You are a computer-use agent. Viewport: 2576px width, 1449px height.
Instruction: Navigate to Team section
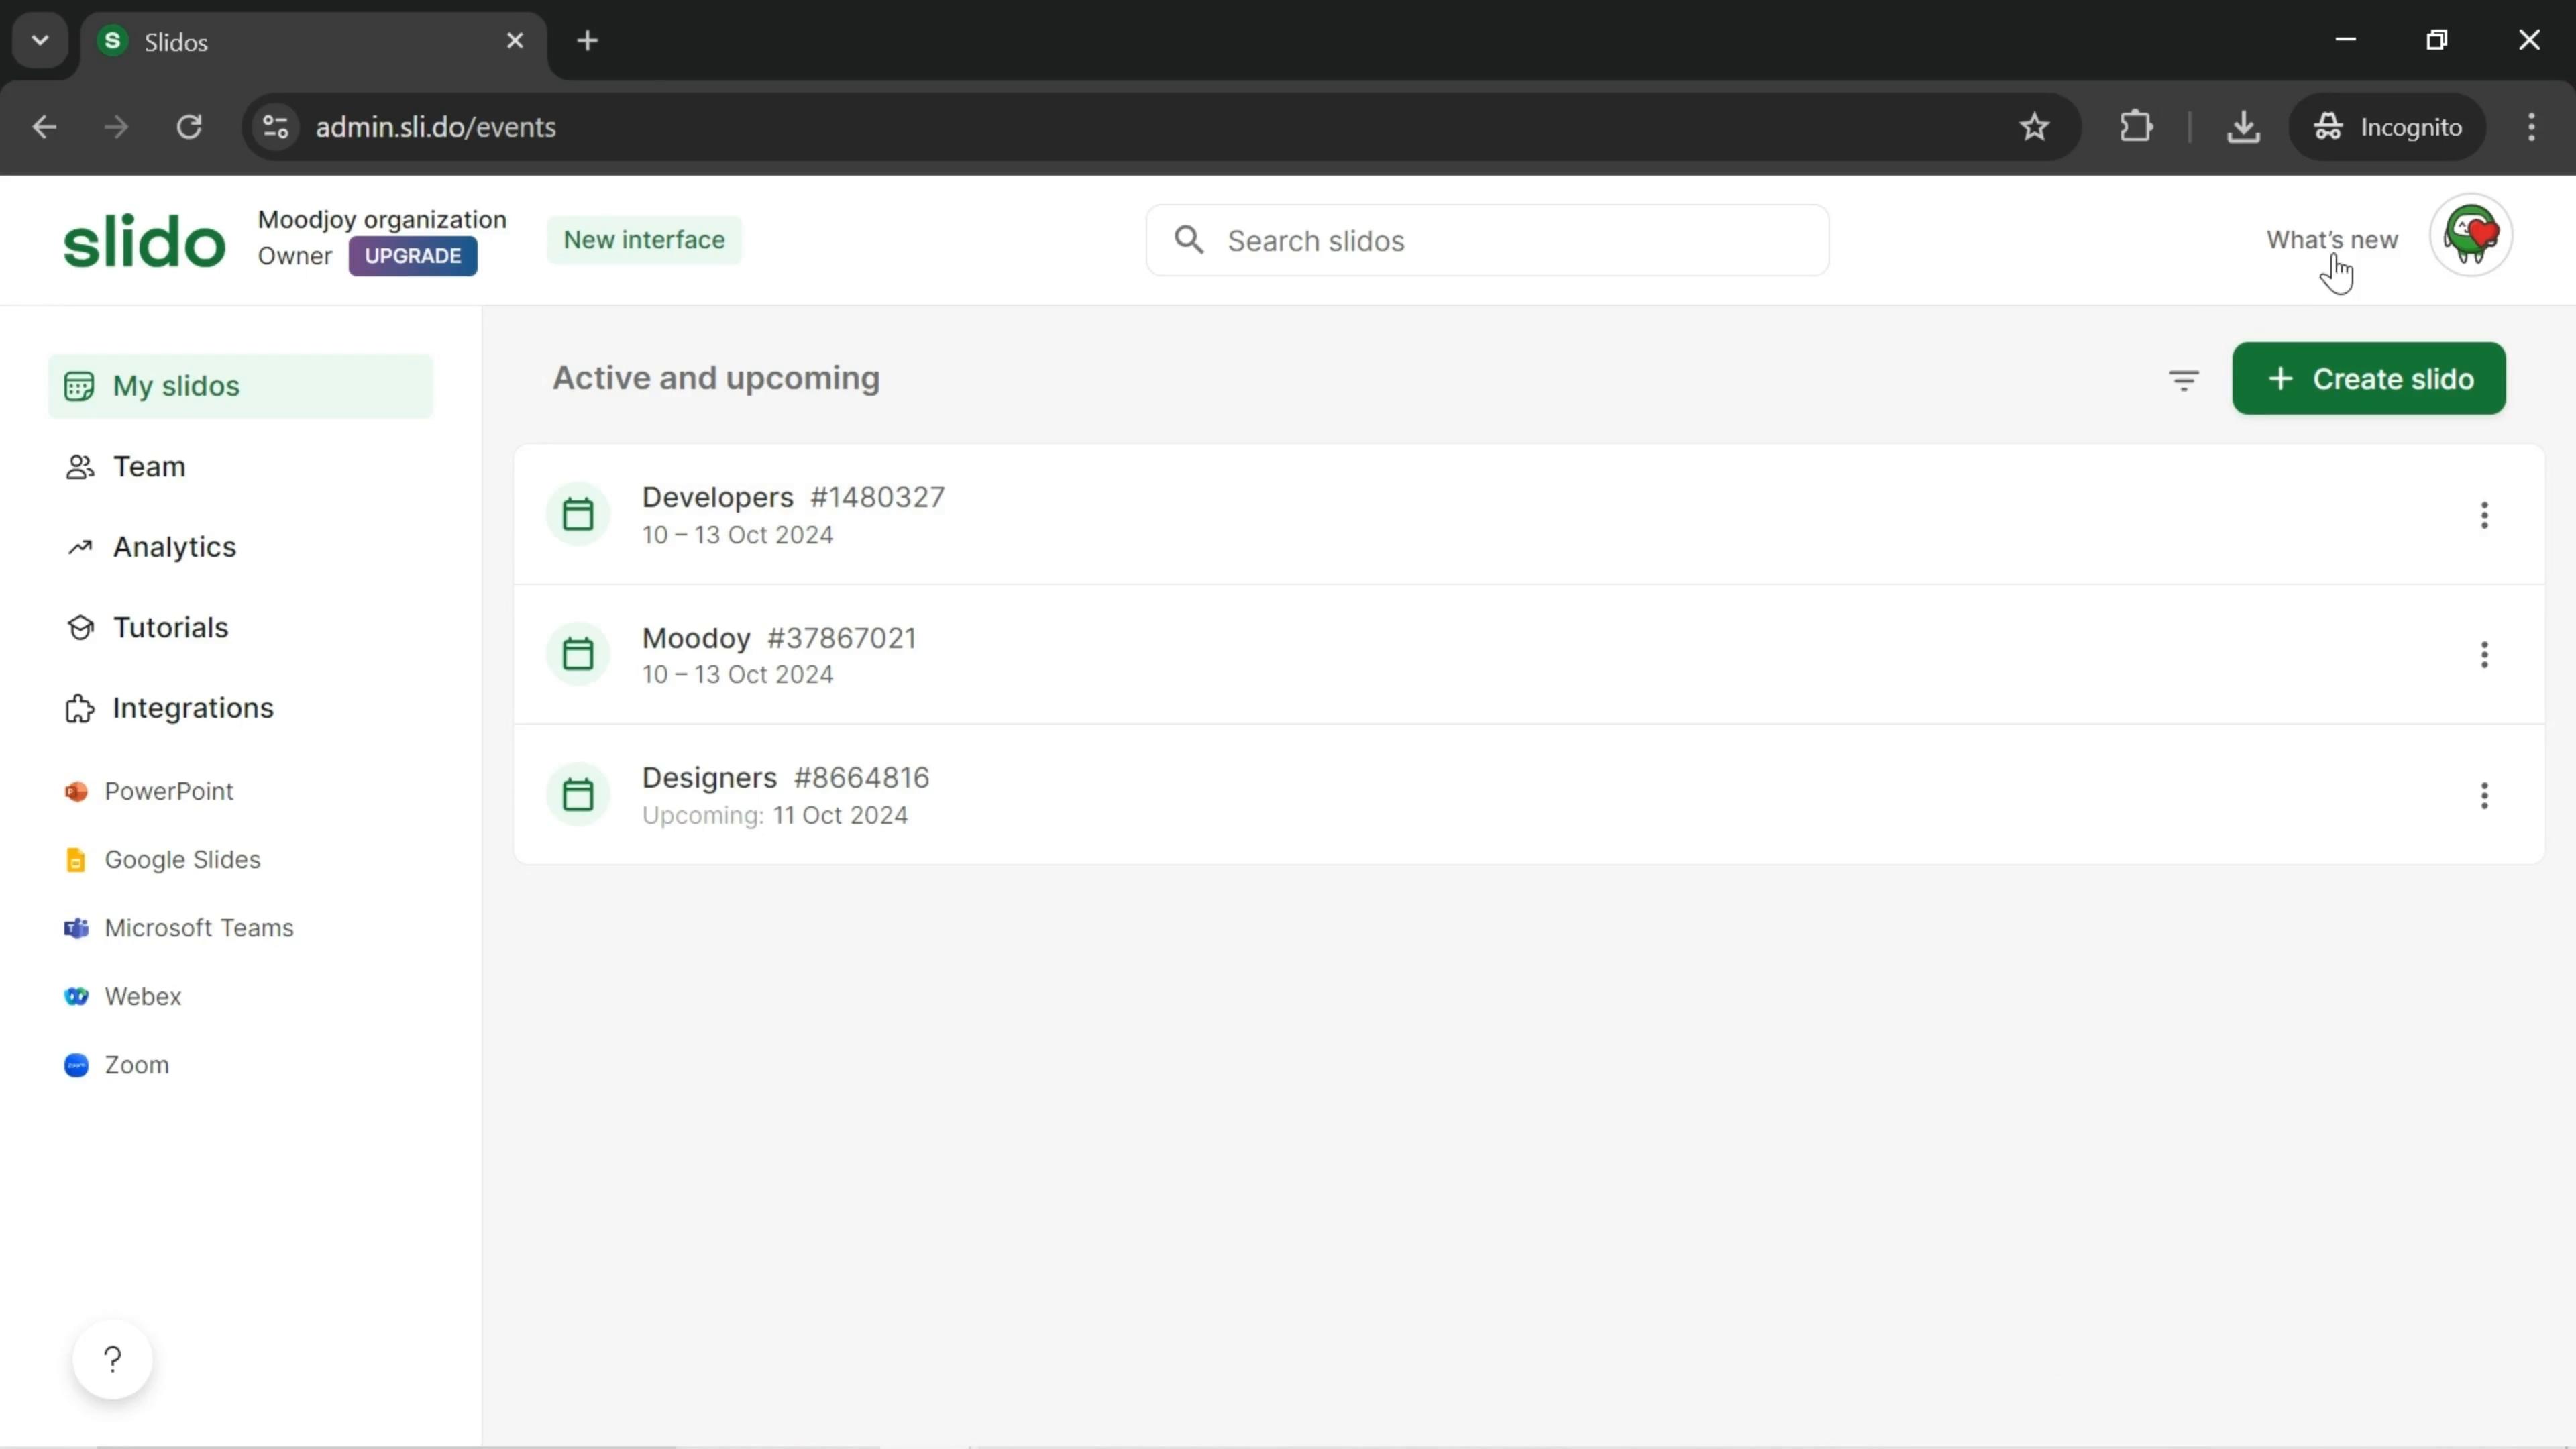149,466
